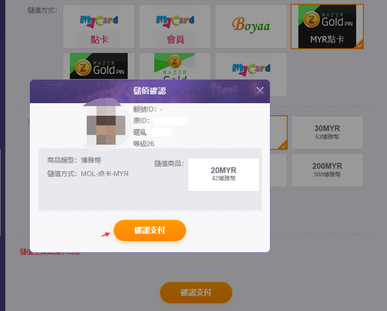Click the 儲值商品: label
387x311 pixels.
click(x=169, y=163)
